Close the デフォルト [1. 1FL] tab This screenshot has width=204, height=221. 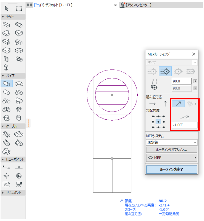coord(115,5)
